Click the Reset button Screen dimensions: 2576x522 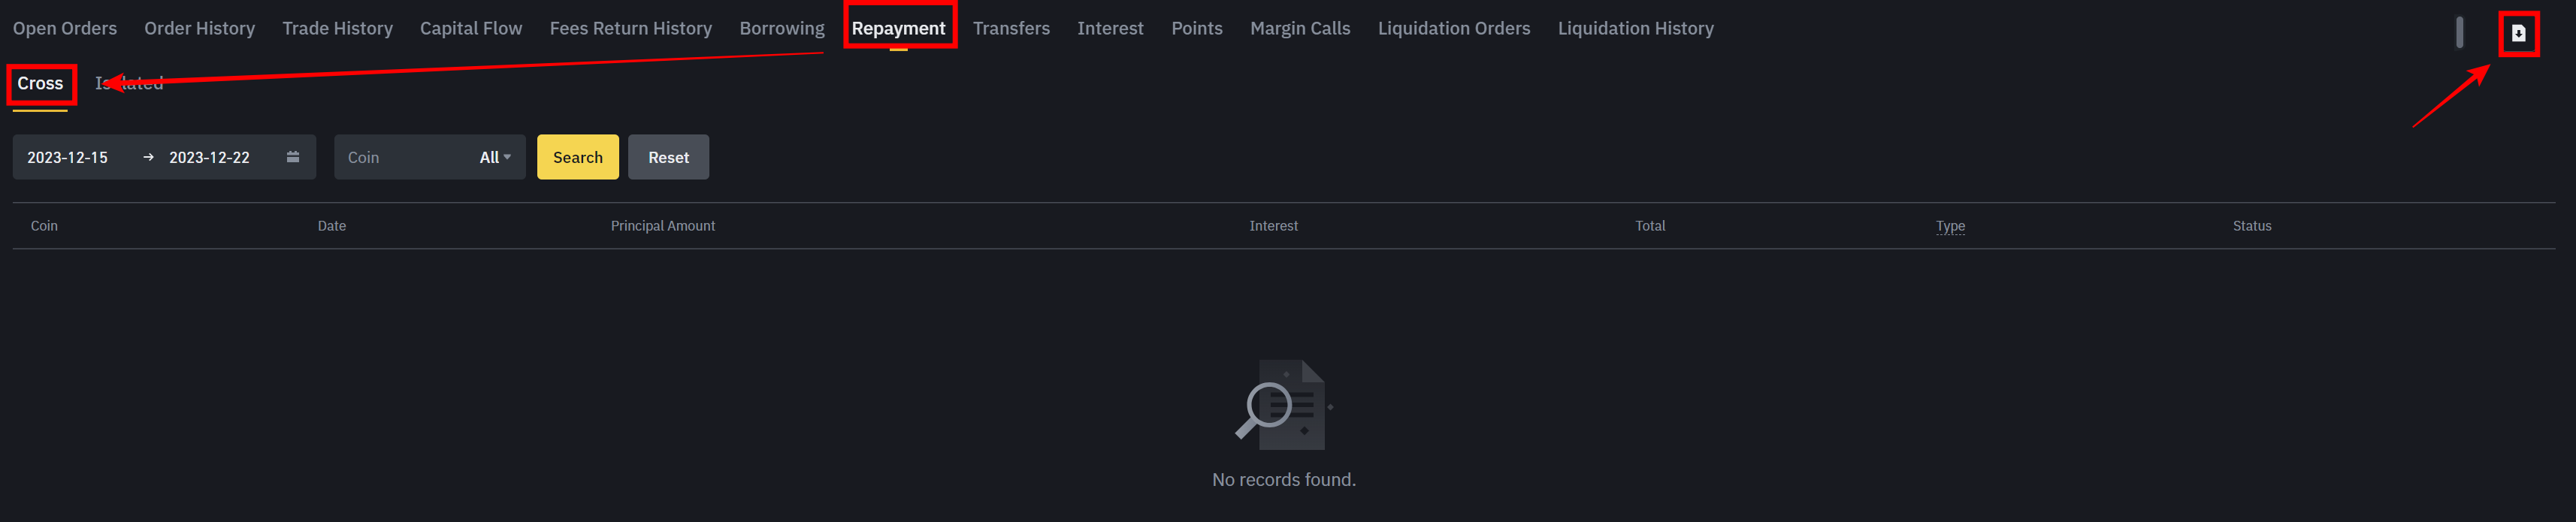[669, 157]
